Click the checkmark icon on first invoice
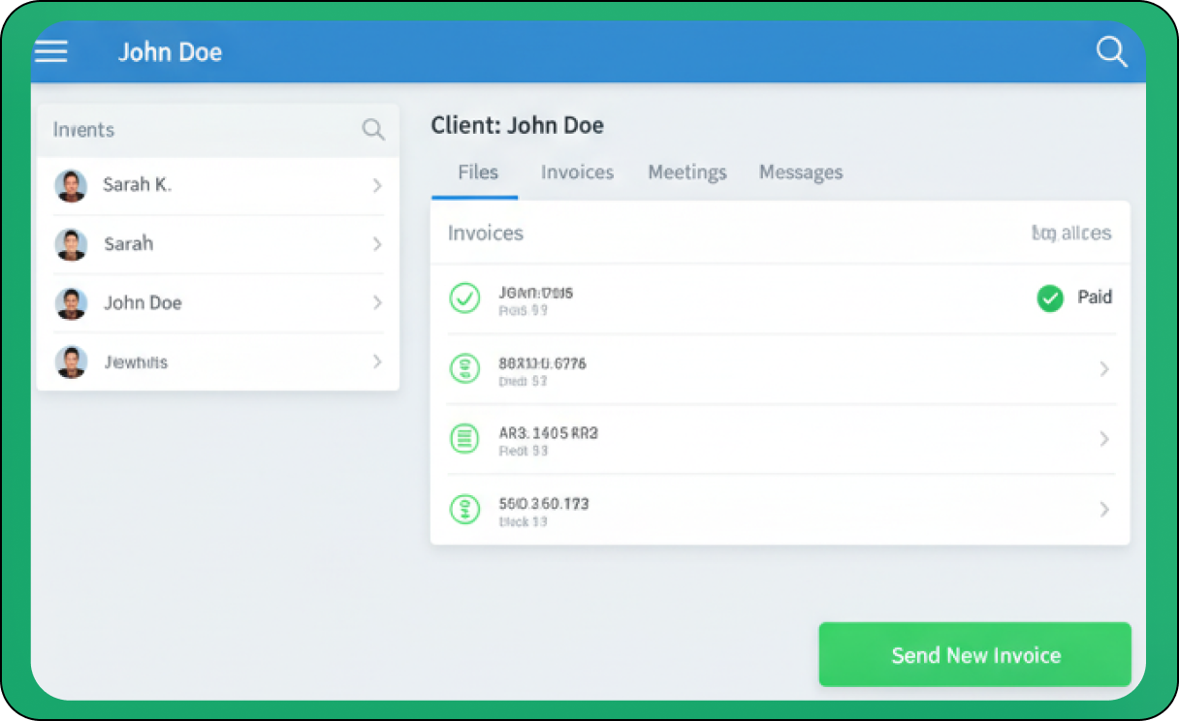Viewport: 1179px width, 721px height. pos(465,298)
